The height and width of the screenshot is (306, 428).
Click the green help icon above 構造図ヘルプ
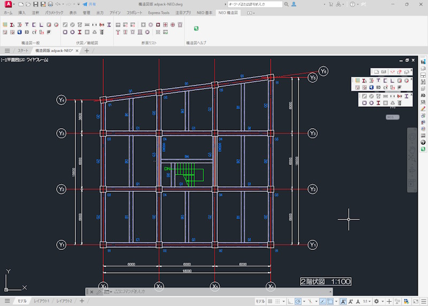[196, 28]
